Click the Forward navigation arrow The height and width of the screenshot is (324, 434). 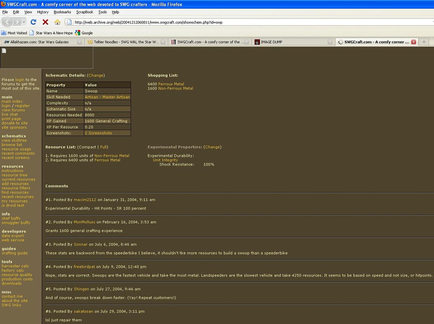[18, 22]
